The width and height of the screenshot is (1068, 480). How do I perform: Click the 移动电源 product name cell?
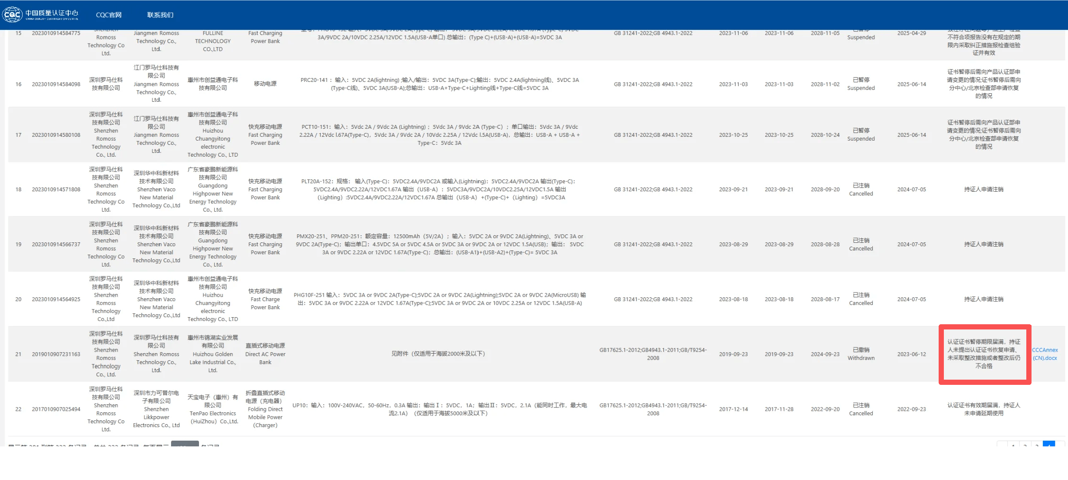click(265, 84)
